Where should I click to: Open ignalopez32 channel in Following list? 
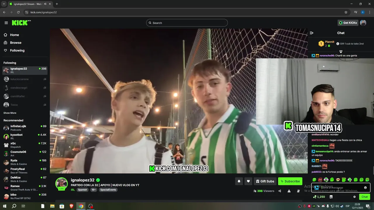25,70
